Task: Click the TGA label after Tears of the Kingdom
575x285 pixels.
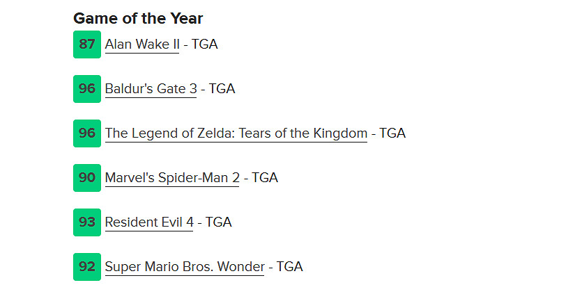Action: (x=392, y=133)
